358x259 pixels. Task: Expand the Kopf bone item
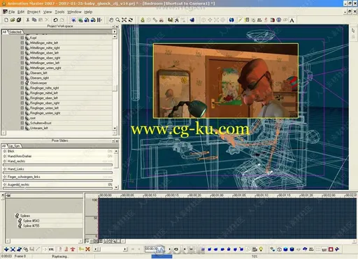pyautogui.click(x=22, y=38)
